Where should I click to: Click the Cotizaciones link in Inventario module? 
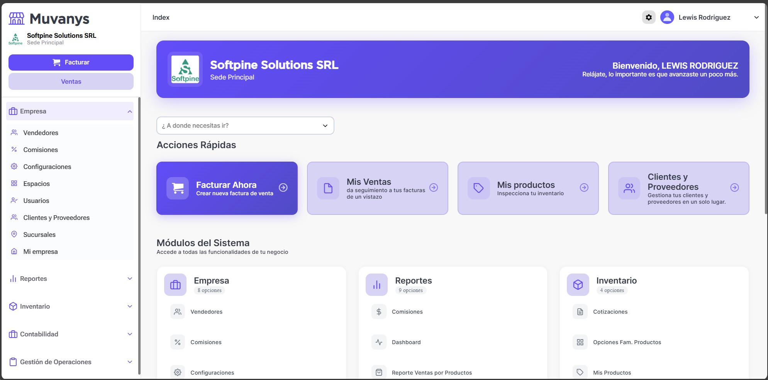tap(610, 312)
